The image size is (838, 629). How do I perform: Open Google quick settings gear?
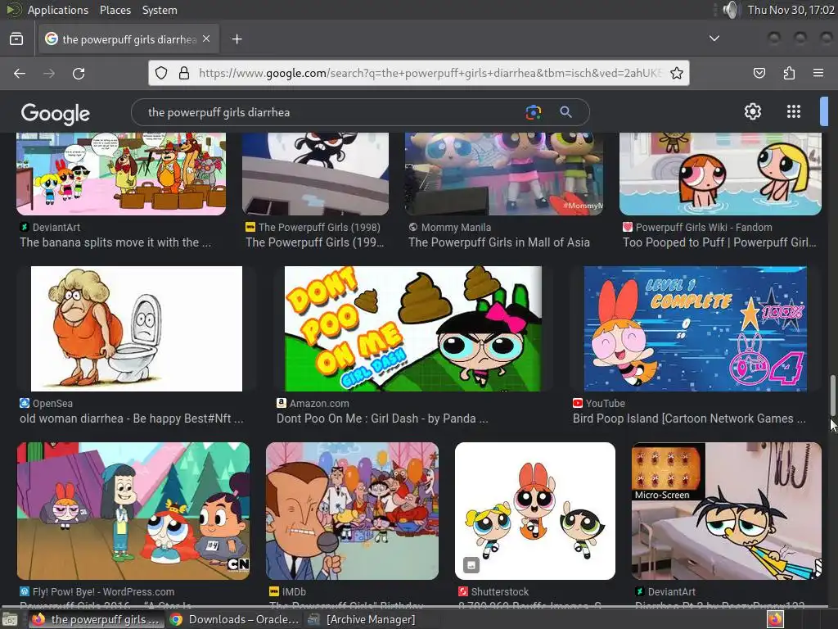(x=753, y=111)
